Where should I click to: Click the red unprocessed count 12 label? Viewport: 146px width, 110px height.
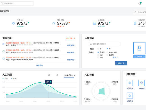point(70,38)
